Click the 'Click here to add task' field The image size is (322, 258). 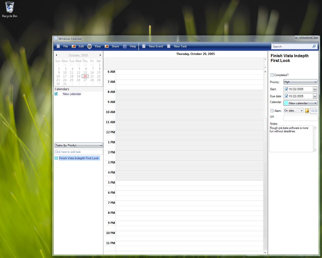tap(79, 152)
